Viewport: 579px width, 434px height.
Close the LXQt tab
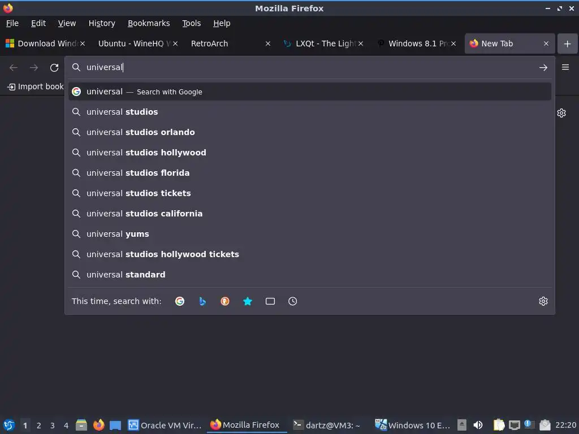361,44
